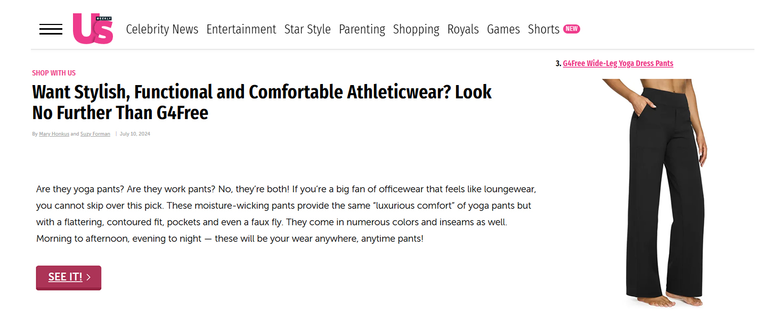Navigate to the Shopping section
Viewport: 780px width, 319px height.
click(x=416, y=29)
